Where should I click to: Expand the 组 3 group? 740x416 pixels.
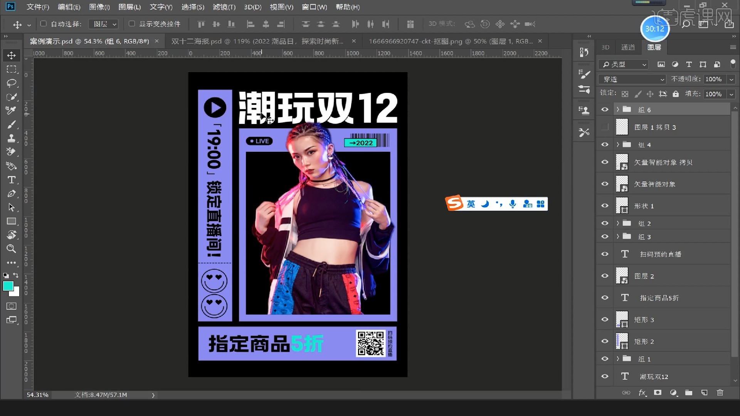click(x=618, y=237)
